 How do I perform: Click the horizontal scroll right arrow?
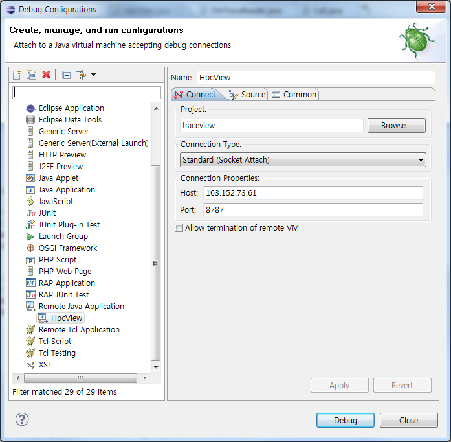click(x=144, y=378)
